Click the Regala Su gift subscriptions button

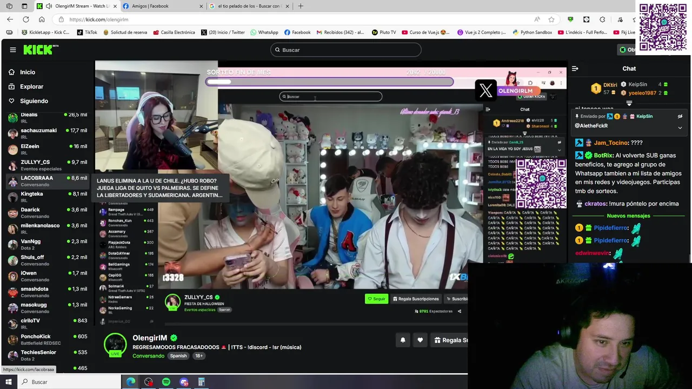click(x=450, y=340)
